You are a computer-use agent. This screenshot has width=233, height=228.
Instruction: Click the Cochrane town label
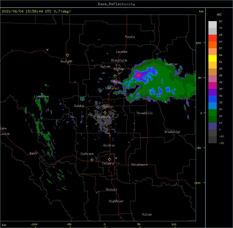(87, 154)
